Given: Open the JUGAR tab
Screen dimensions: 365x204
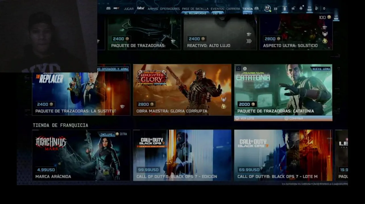Looking at the screenshot, I should (128, 9).
